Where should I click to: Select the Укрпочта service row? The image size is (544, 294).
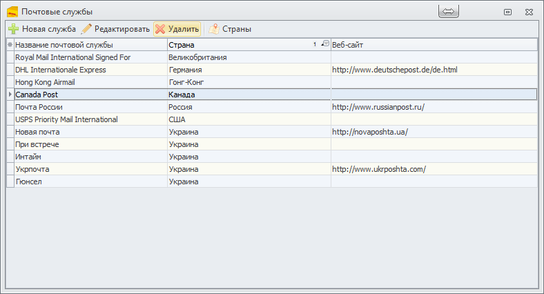coord(32,169)
